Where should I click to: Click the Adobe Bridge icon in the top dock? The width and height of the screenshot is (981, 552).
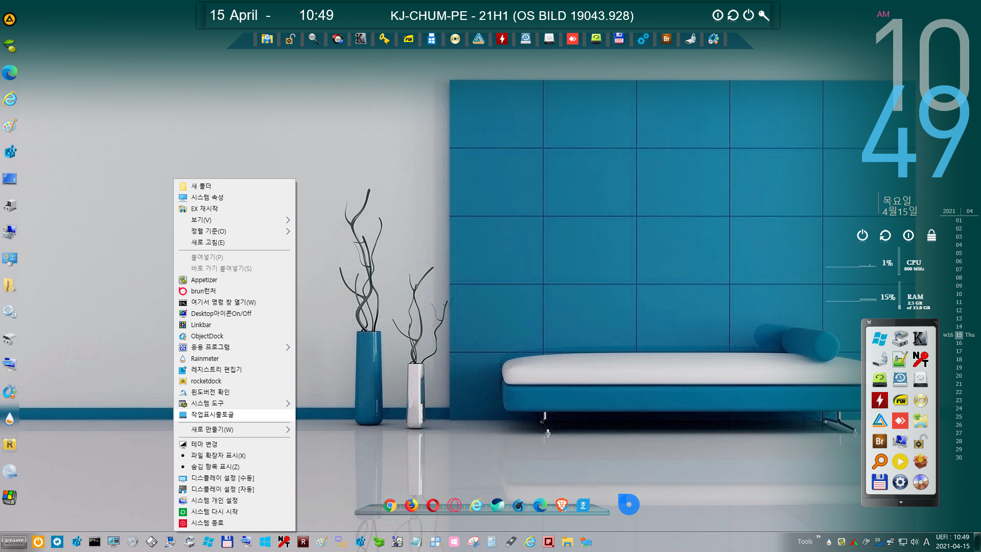666,39
